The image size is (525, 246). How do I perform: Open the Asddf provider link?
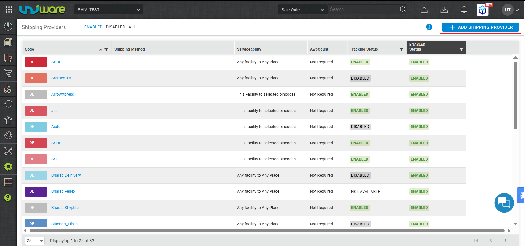57,127
